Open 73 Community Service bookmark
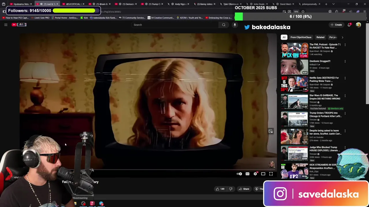 132,18
